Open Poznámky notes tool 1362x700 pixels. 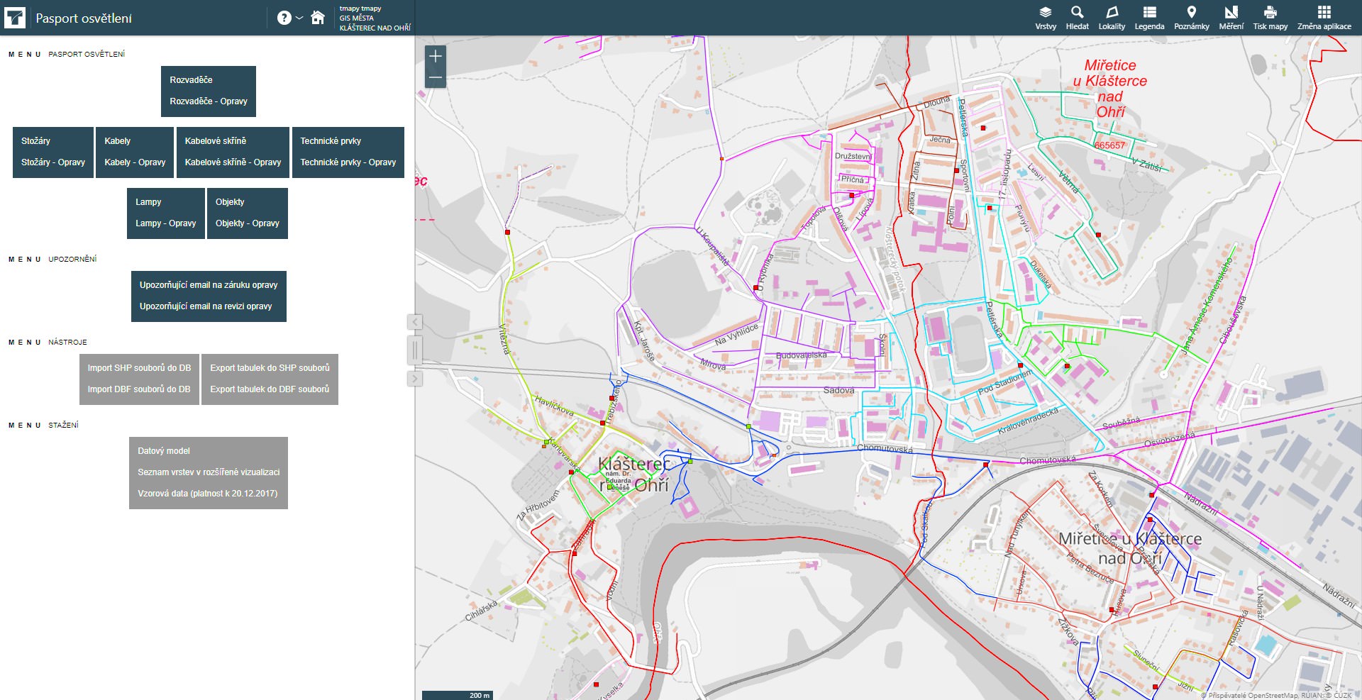pos(1191,18)
